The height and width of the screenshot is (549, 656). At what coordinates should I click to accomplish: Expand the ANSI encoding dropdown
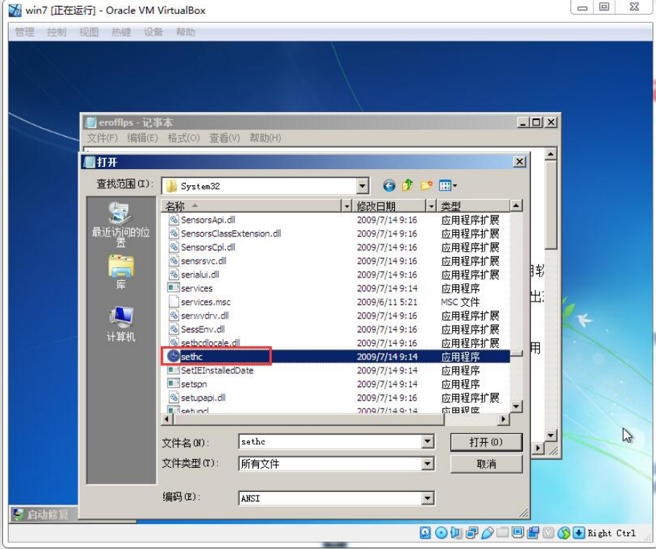coord(427,498)
